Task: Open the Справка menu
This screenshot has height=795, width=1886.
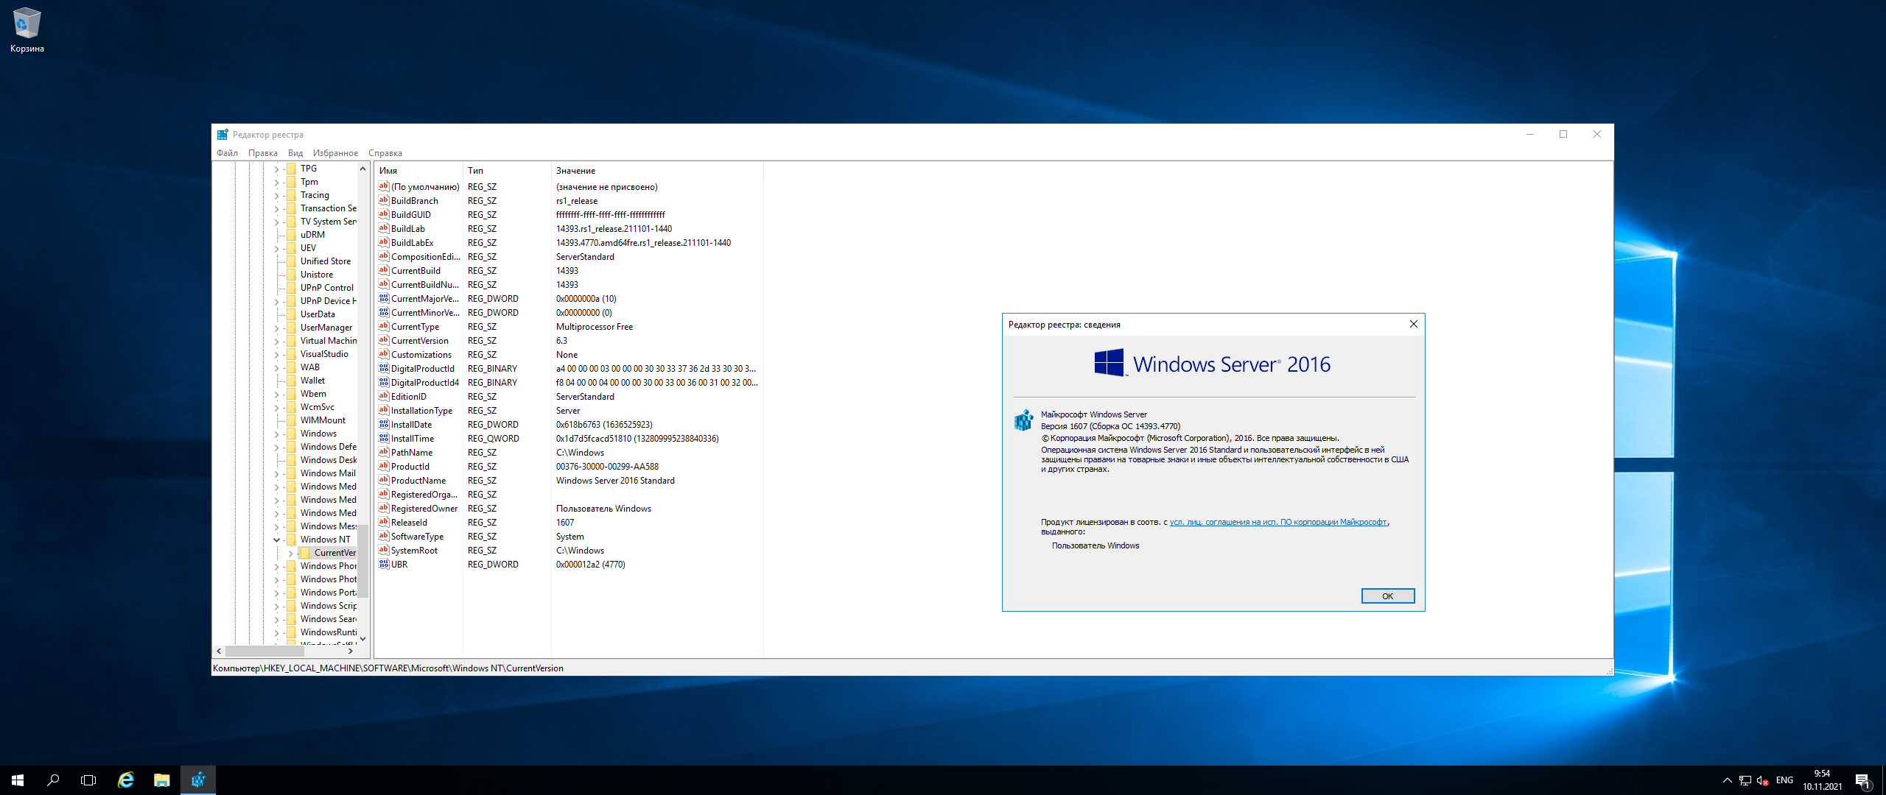Action: click(385, 153)
